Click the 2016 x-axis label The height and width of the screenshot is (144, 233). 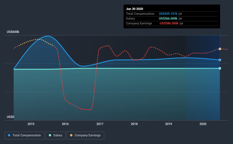pos(65,124)
